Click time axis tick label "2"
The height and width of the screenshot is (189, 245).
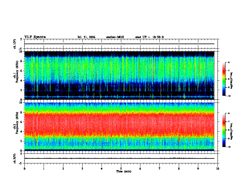[63, 169]
